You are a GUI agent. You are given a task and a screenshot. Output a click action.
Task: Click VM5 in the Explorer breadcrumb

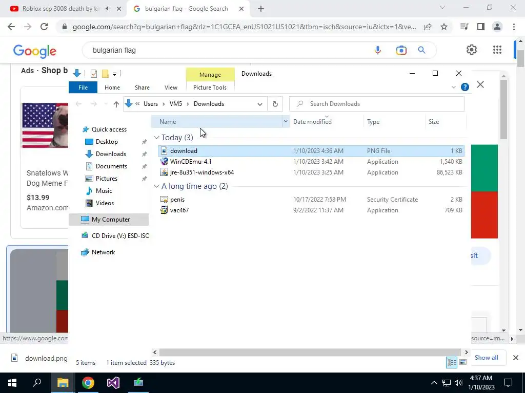176,104
